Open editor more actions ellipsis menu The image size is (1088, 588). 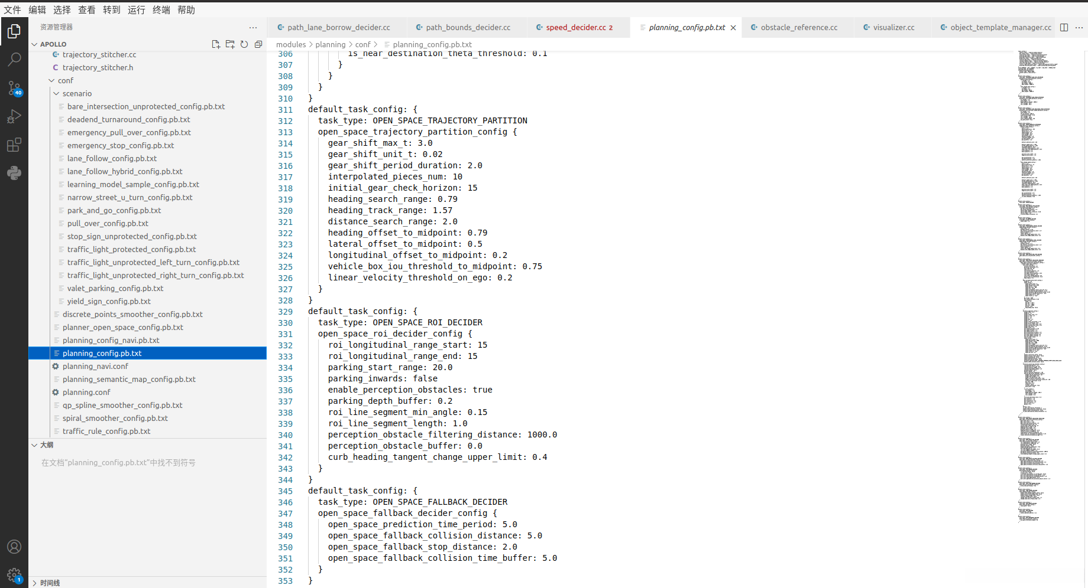coord(1079,27)
